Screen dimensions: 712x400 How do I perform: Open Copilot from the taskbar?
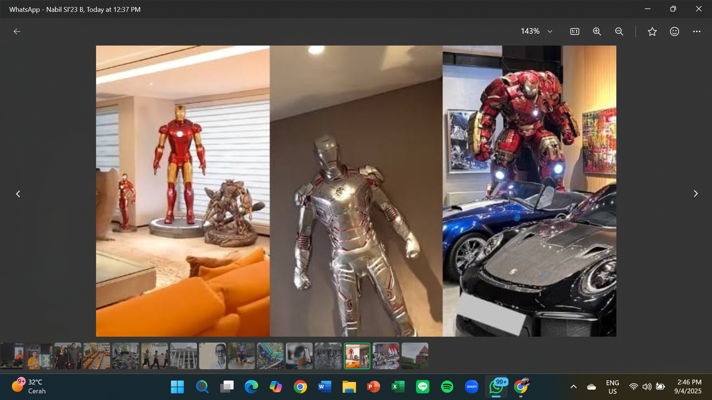276,387
